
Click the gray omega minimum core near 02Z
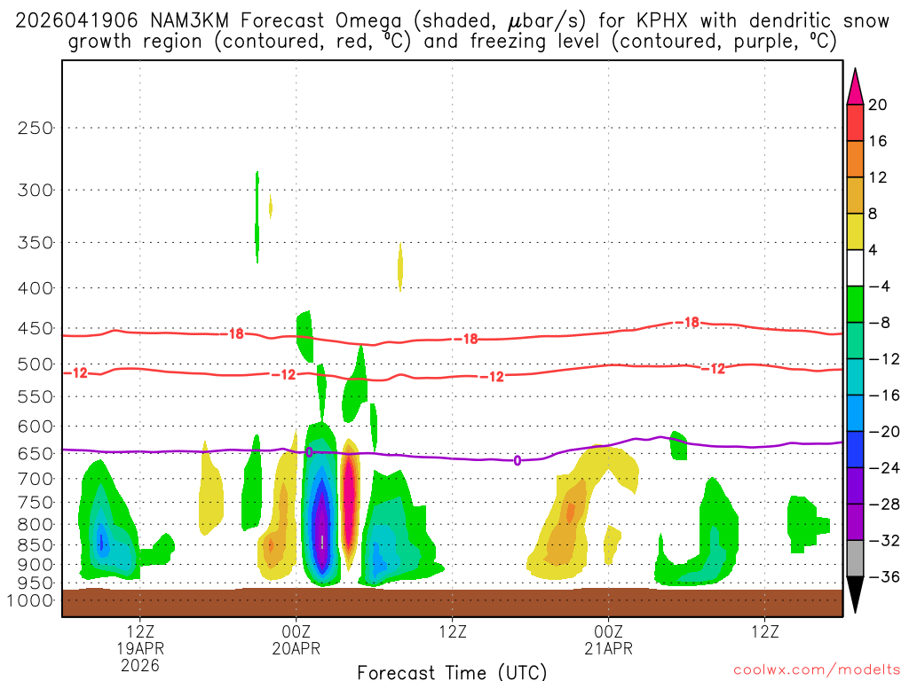(x=322, y=542)
